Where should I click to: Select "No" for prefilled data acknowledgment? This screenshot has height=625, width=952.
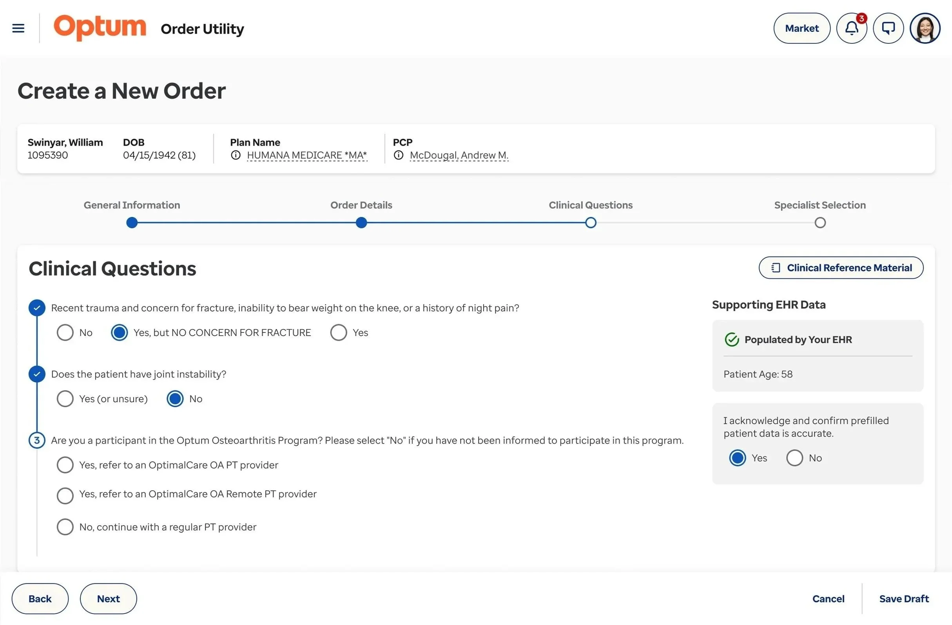[794, 458]
